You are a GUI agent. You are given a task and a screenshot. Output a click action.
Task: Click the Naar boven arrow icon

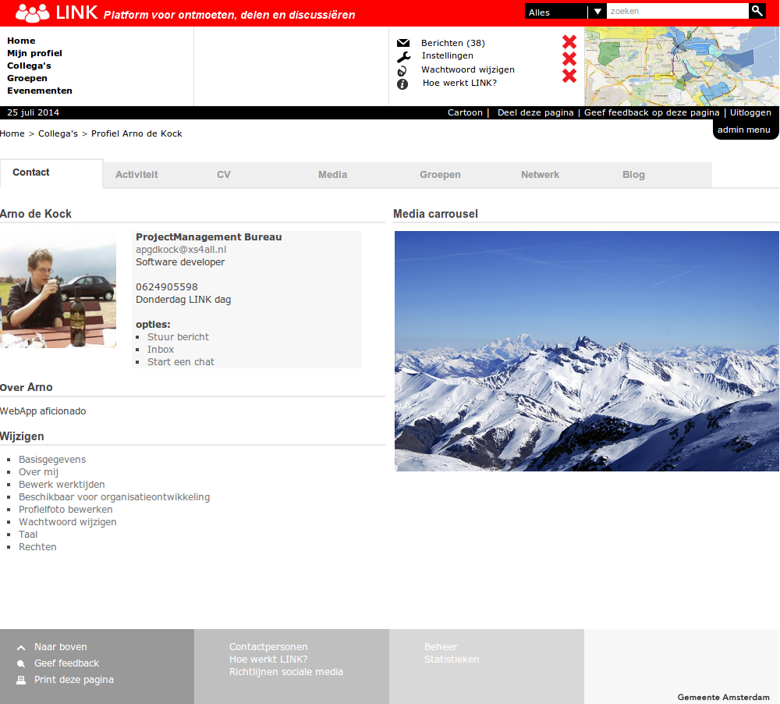tap(21, 648)
